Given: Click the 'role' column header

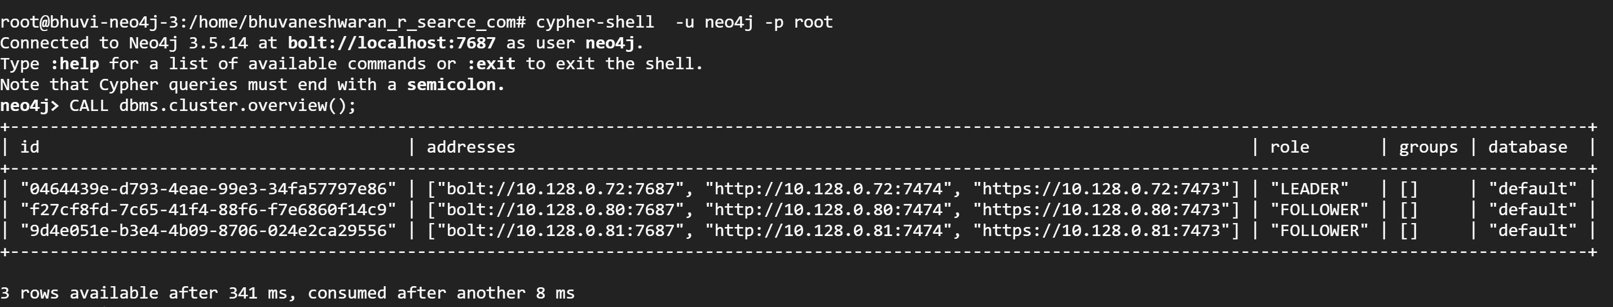Looking at the screenshot, I should tap(1289, 147).
